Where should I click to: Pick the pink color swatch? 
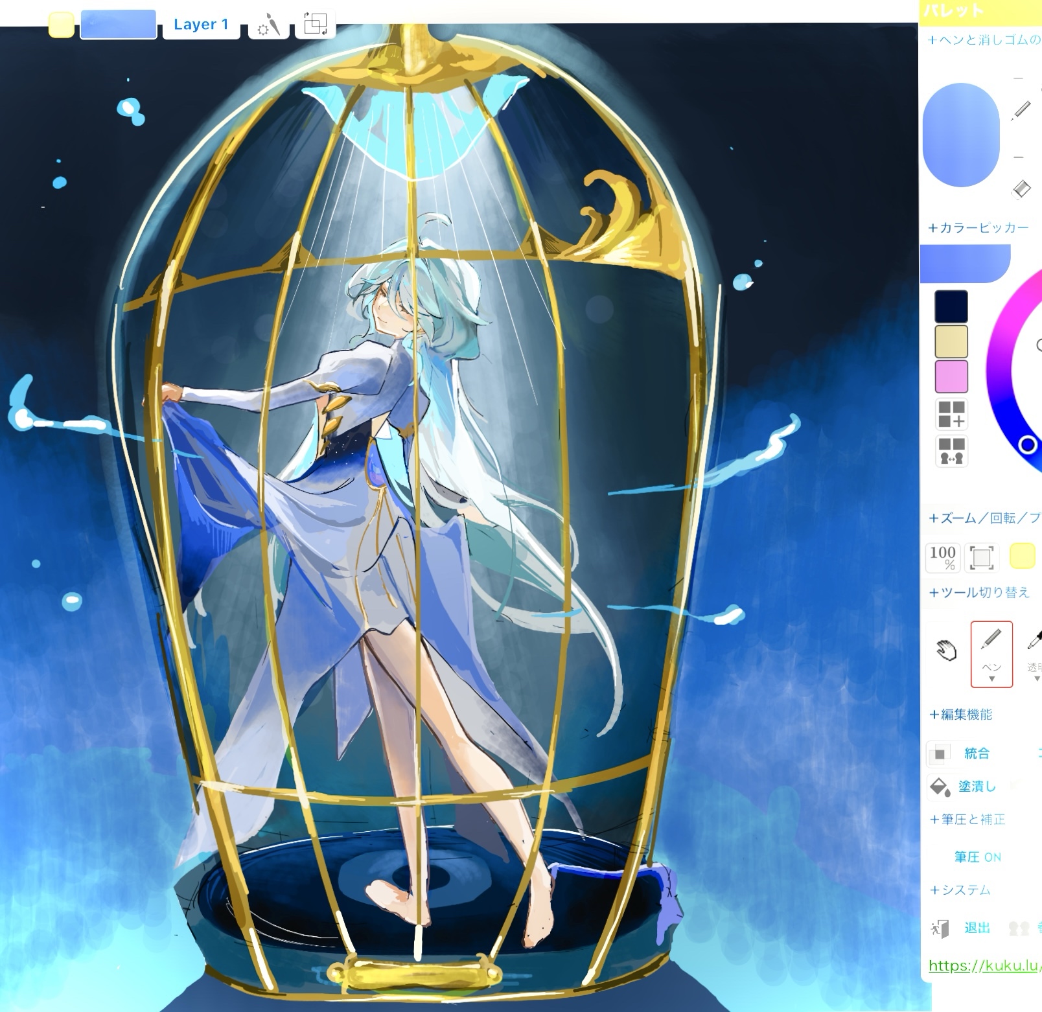pyautogui.click(x=951, y=376)
